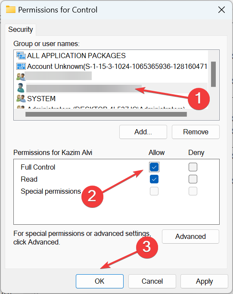The image size is (233, 294).
Task: Click the ALL APPLICATION PACKAGES icon
Action: click(21, 56)
